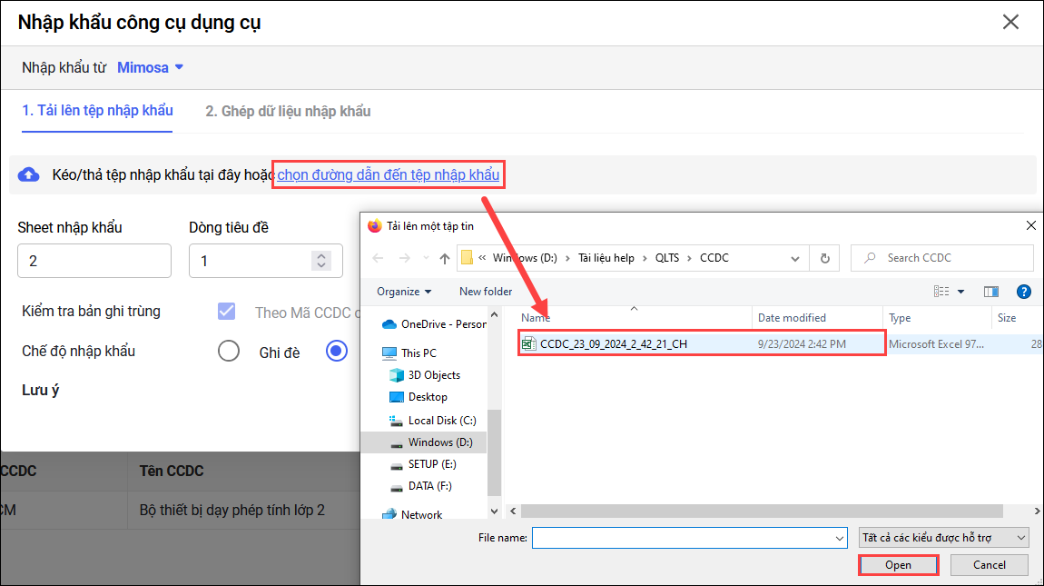Click the Dòng tiêu đề number field
Image resolution: width=1044 pixels, height=586 pixels.
tap(266, 261)
